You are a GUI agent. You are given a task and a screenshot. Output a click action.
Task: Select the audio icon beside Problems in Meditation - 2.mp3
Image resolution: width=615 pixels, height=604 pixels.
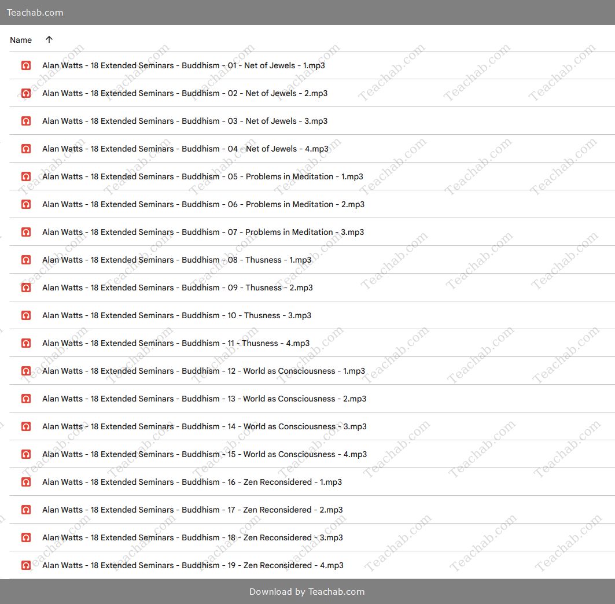coord(26,204)
